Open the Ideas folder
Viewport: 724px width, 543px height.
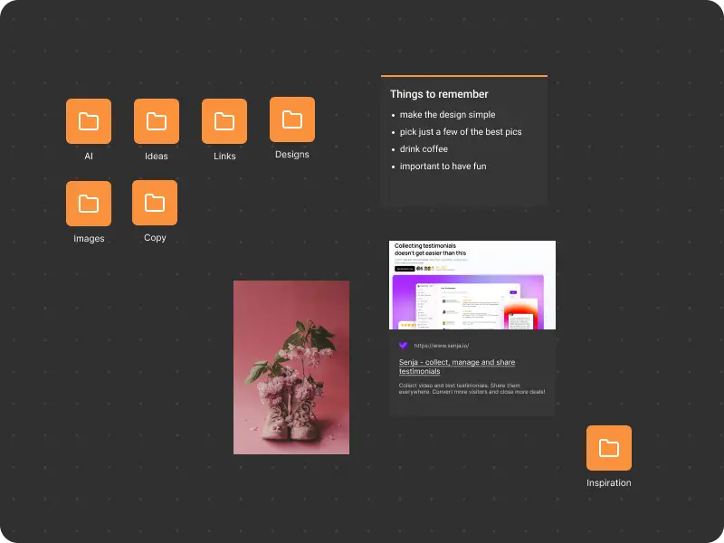pyautogui.click(x=156, y=120)
